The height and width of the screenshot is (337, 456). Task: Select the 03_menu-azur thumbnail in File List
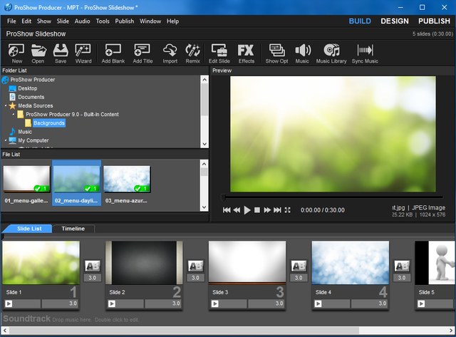coord(127,180)
